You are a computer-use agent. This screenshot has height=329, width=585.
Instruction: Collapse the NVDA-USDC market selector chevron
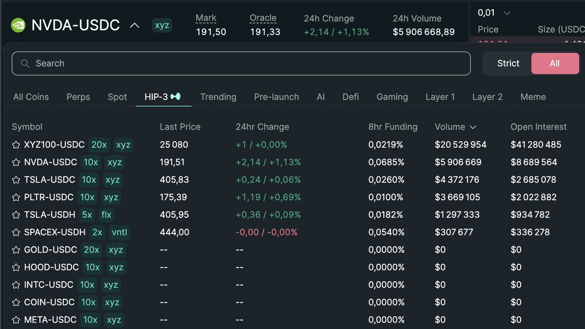point(135,25)
